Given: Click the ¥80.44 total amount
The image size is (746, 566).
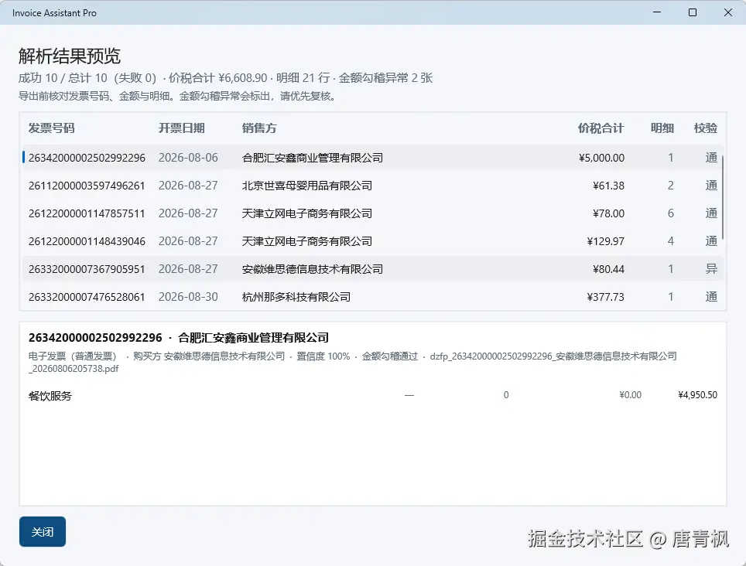Looking at the screenshot, I should 608,269.
